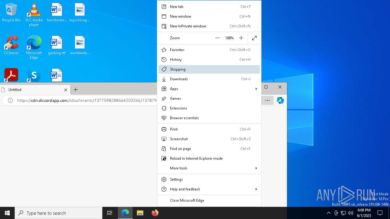This screenshot has width=390, height=219.
Task: Show hidden tray icons chevron
Action: [x=328, y=213]
